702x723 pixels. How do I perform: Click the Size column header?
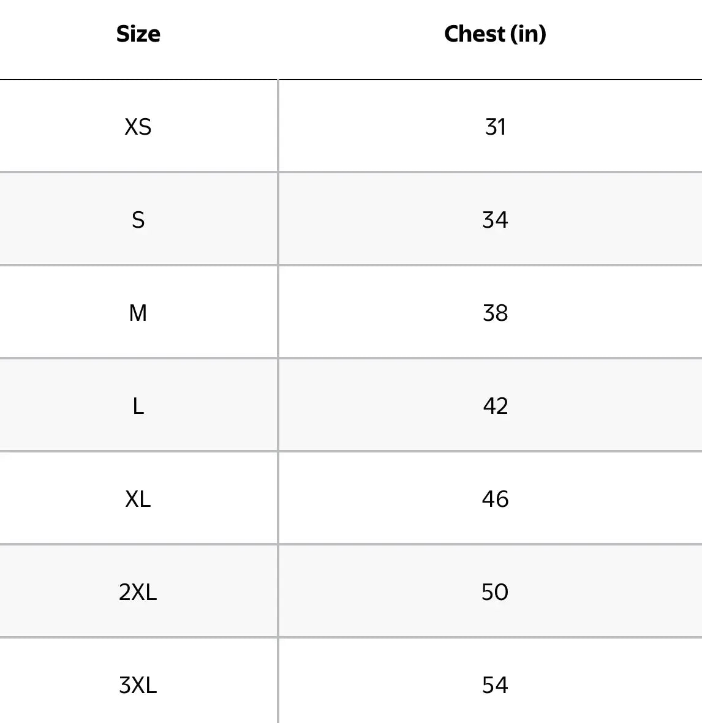[138, 34]
